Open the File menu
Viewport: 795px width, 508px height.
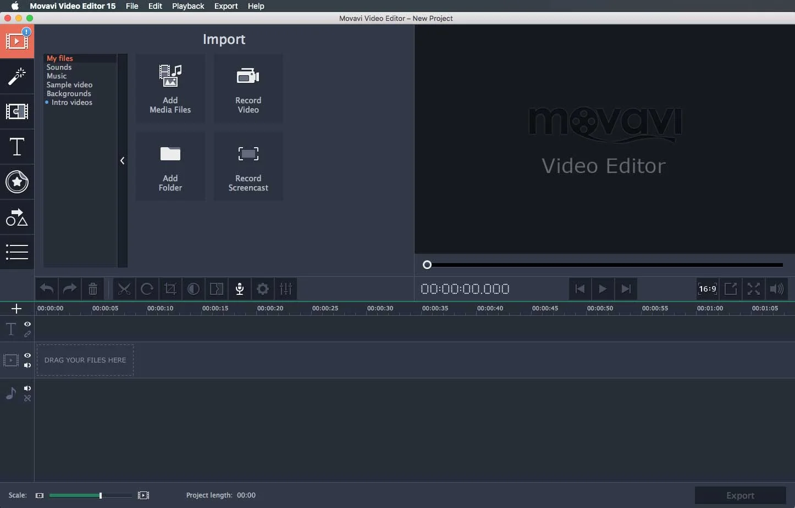132,6
